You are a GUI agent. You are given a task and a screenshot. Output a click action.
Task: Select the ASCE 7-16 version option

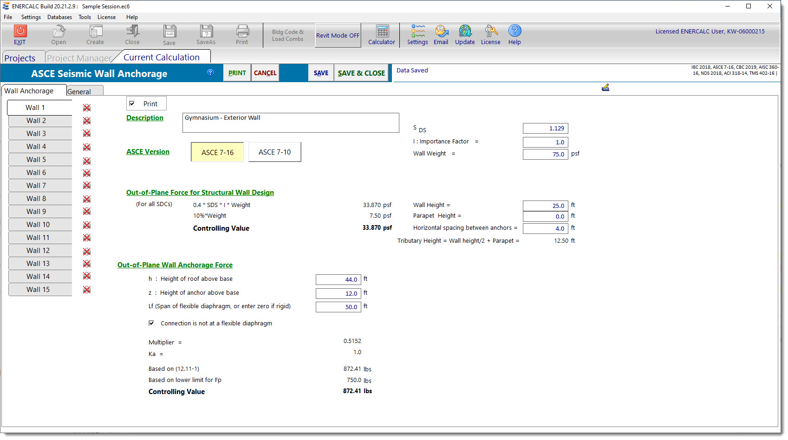tap(217, 152)
